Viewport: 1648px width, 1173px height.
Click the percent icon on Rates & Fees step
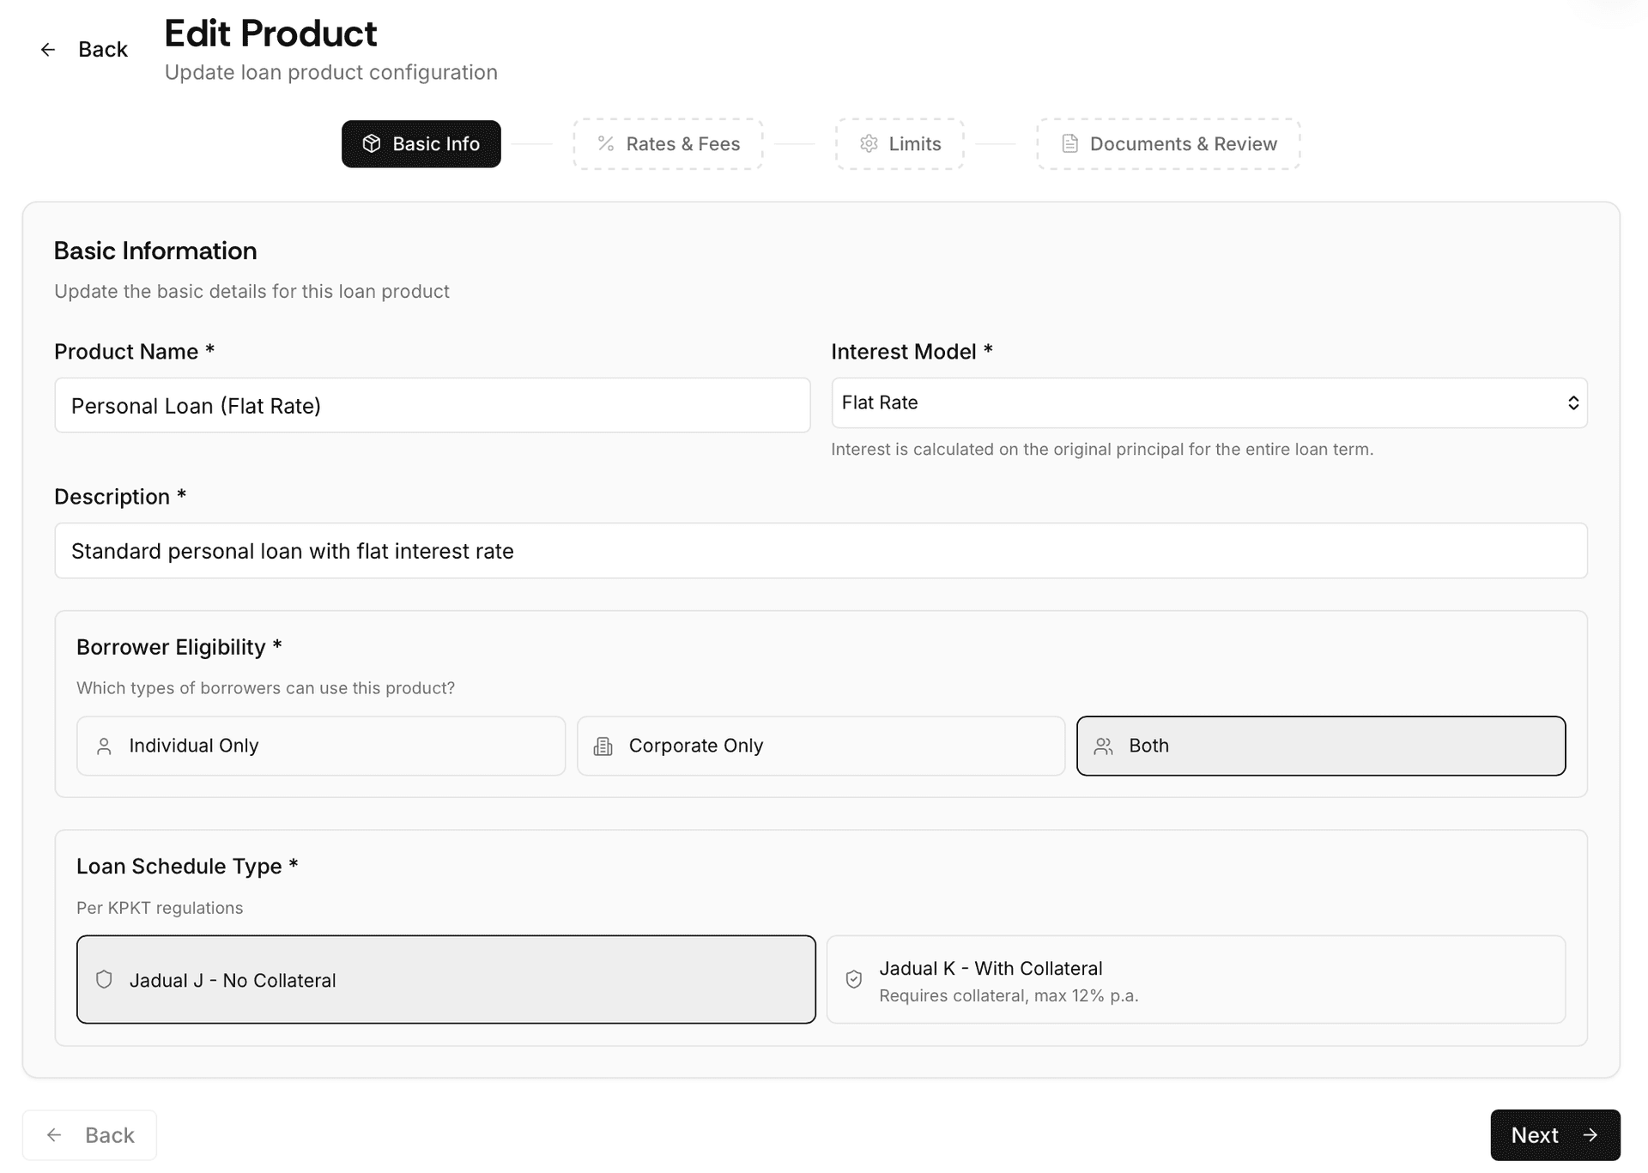click(x=606, y=143)
